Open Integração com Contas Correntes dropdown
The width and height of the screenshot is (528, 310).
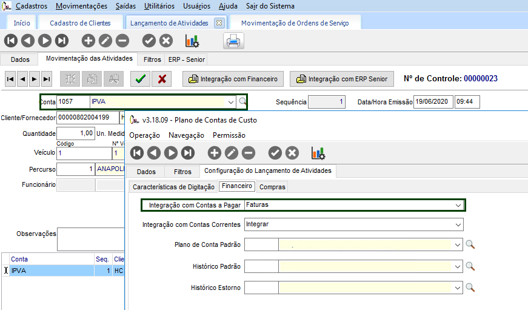[458, 224]
